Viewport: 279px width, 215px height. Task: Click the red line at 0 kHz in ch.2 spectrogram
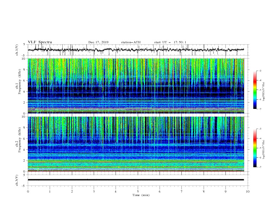click(136, 171)
